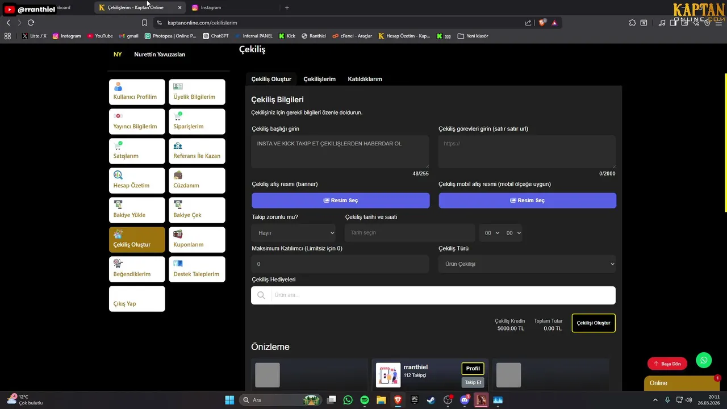Open the apps grid icon in the bookmarks bar
This screenshot has height=409, width=727.
coord(7,36)
